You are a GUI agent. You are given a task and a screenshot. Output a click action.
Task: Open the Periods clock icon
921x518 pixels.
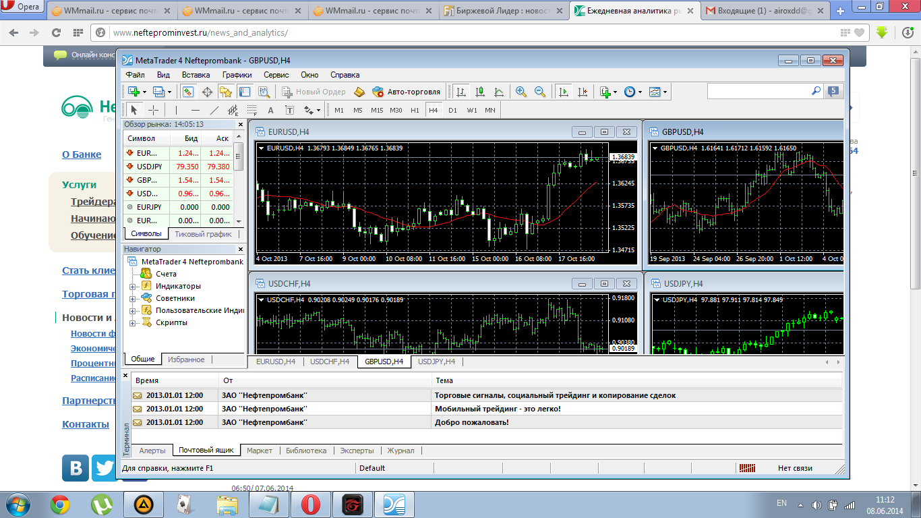pos(629,92)
